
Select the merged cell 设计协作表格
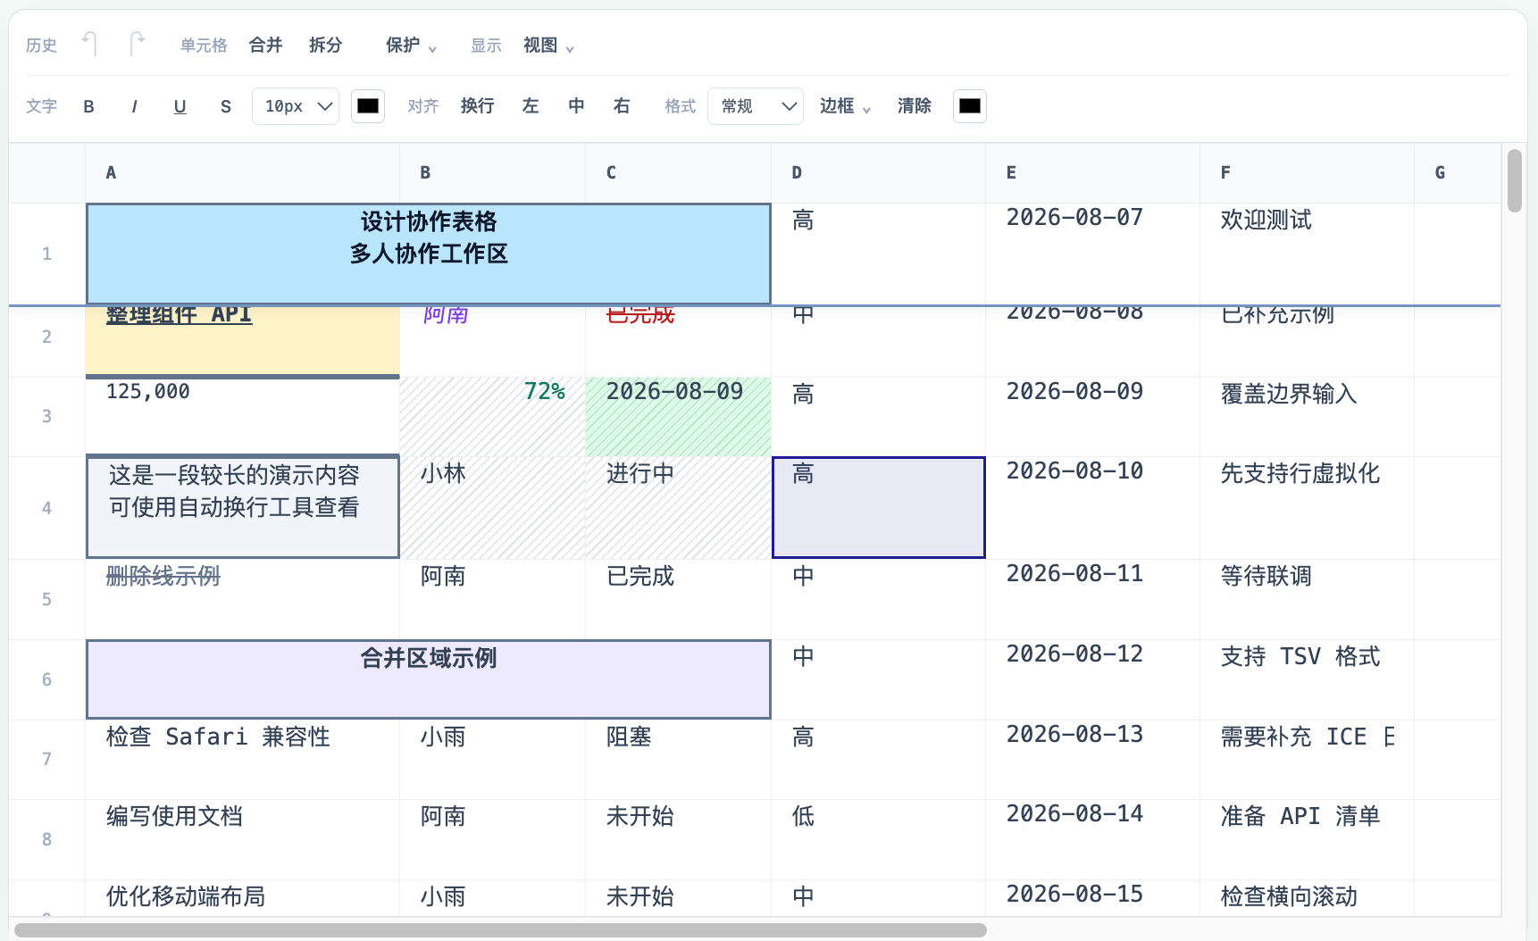pos(429,254)
